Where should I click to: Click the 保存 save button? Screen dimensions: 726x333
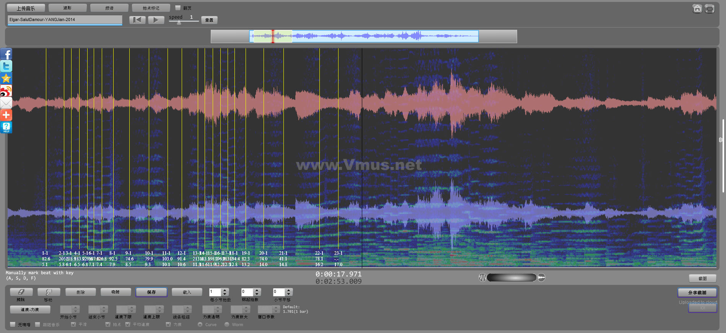tap(151, 292)
